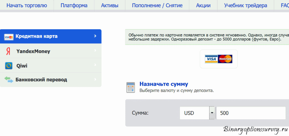This screenshot has height=136, width=289.
Task: Click the Qiwi logo icon
Action: [9, 66]
